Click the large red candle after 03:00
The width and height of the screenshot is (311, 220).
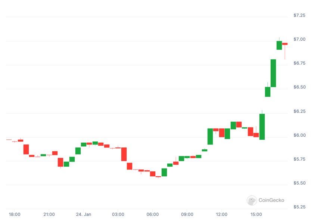tap(124, 154)
